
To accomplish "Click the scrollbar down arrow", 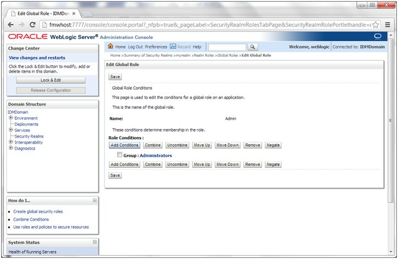I will 391,252.
